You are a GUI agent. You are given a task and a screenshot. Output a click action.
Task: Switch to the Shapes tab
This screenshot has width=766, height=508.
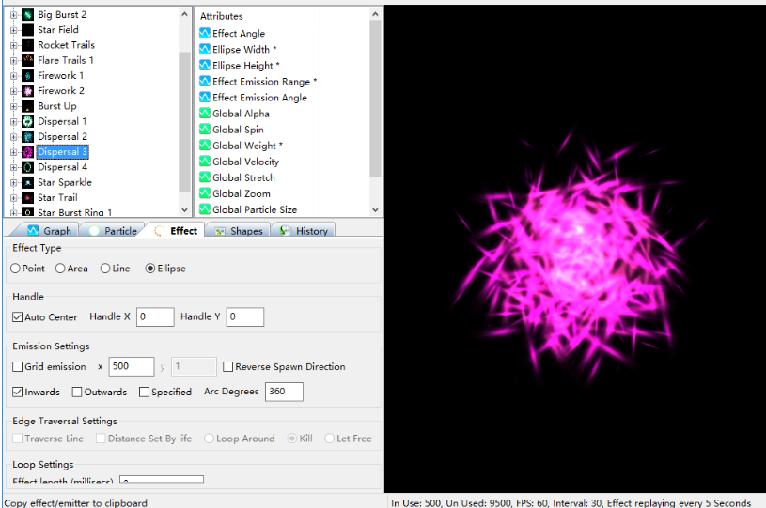point(239,231)
